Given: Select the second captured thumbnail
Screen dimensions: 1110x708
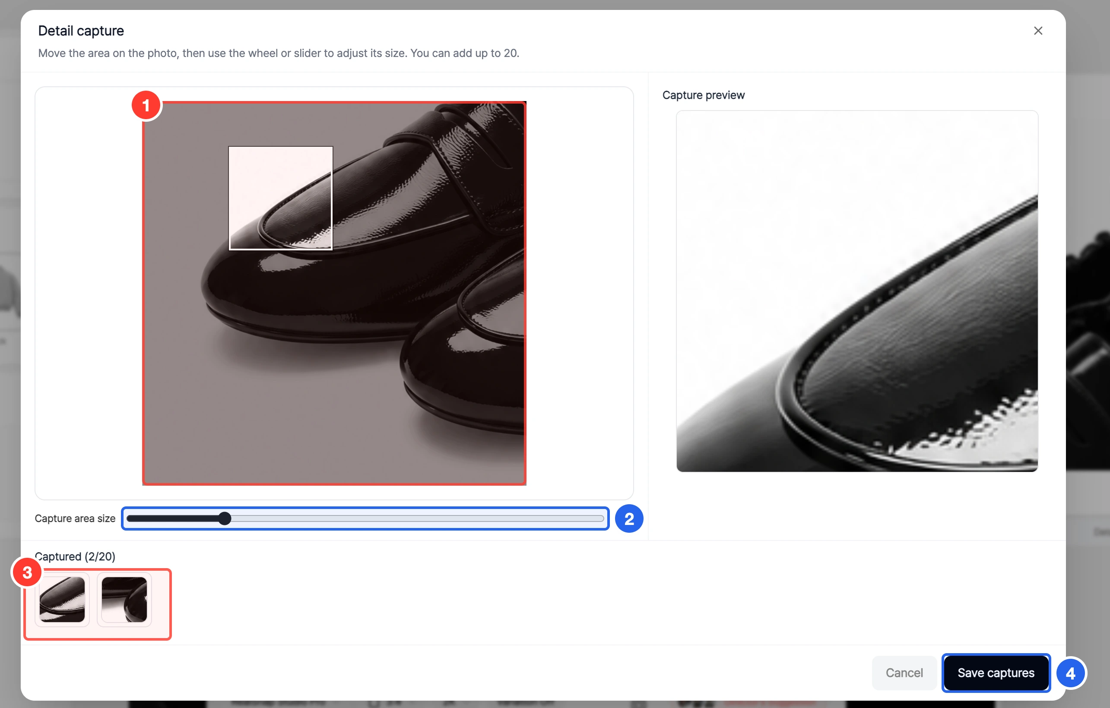Looking at the screenshot, I should 124,599.
